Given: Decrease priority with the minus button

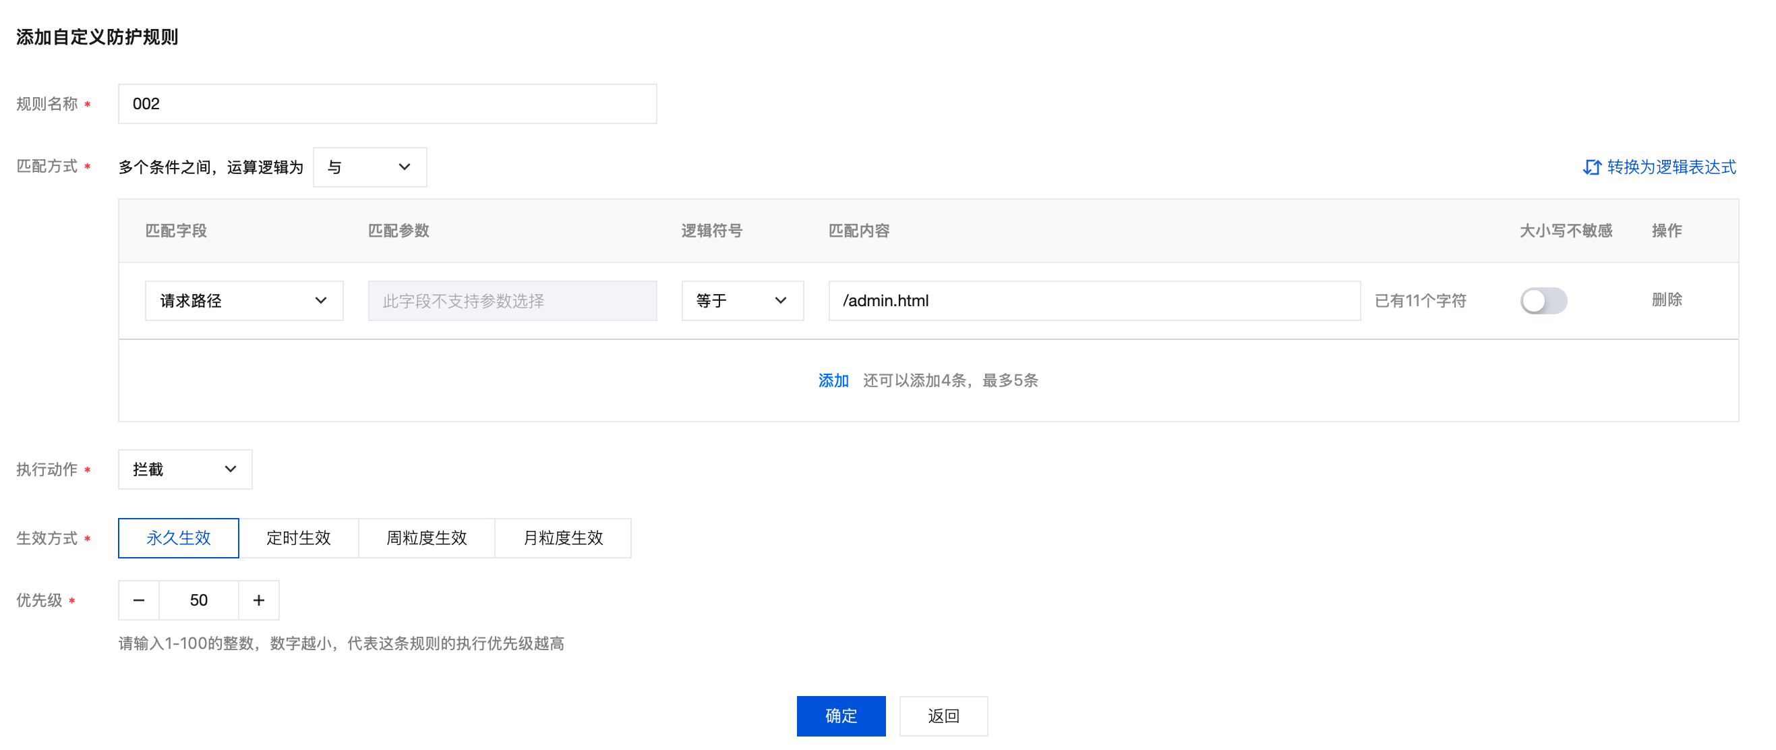Looking at the screenshot, I should tap(139, 600).
